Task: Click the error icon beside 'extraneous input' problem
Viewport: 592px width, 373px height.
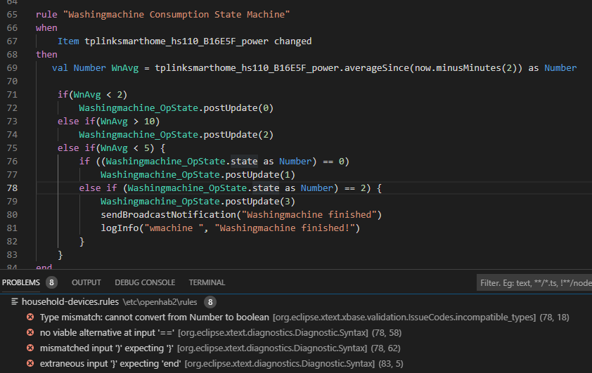Action: 30,364
